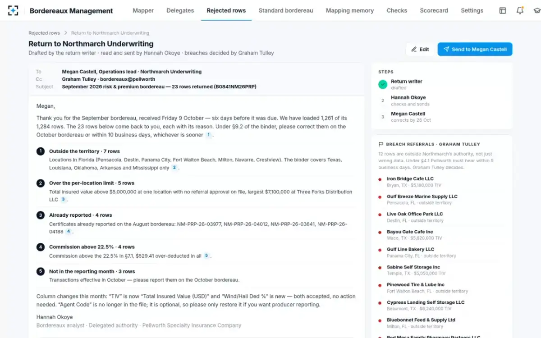Open citation 1 after 'whichever is sooner'
The height and width of the screenshot is (338, 541).
pyautogui.click(x=208, y=135)
